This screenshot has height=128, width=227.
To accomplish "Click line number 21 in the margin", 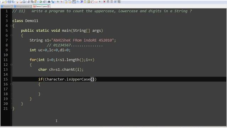I will tap(6, 108).
